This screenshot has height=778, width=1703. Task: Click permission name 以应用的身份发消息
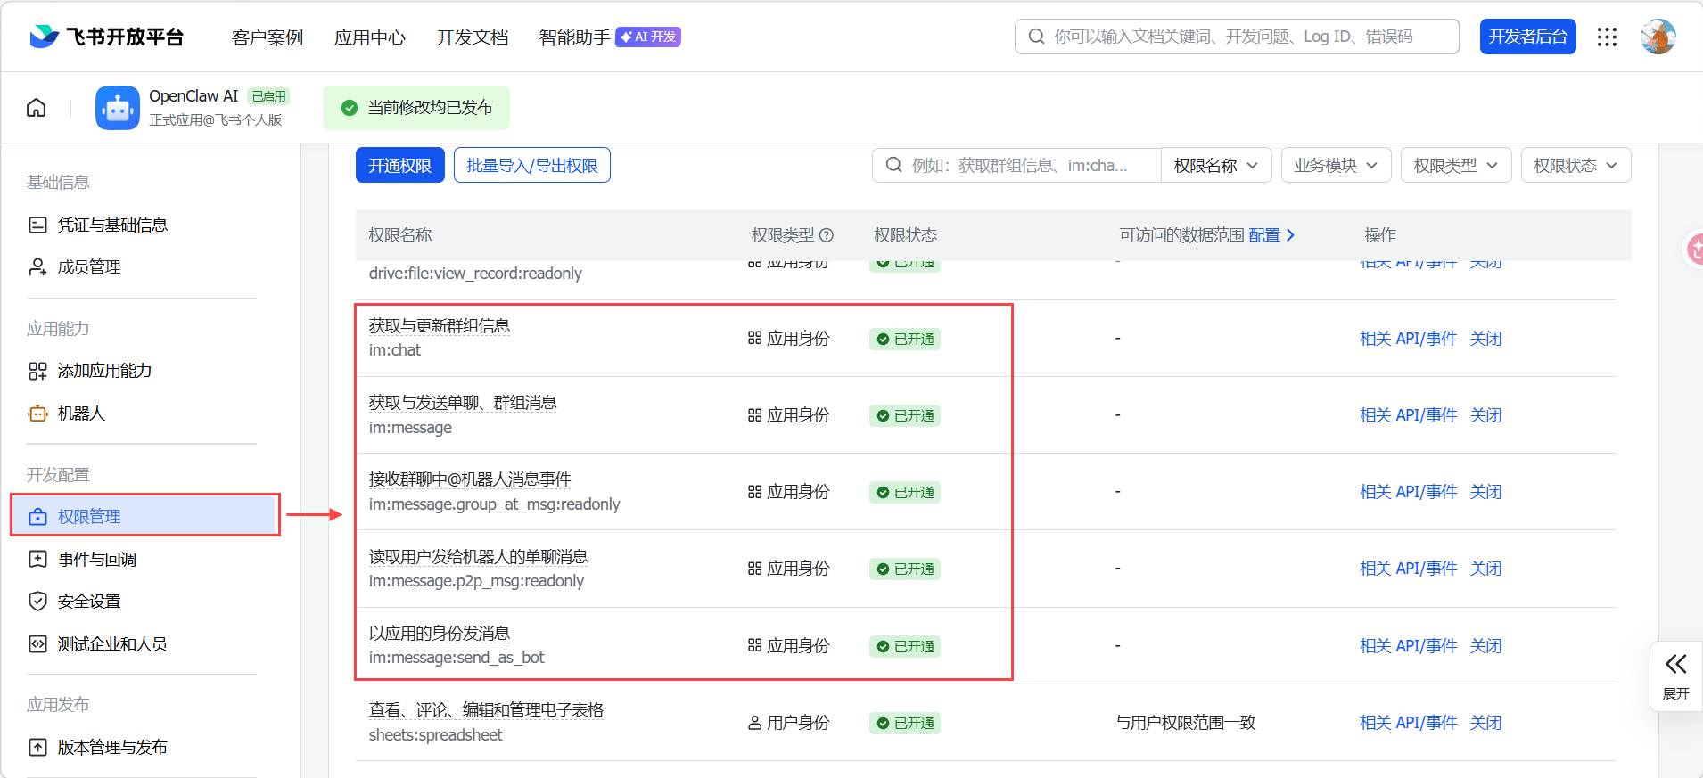tap(440, 634)
